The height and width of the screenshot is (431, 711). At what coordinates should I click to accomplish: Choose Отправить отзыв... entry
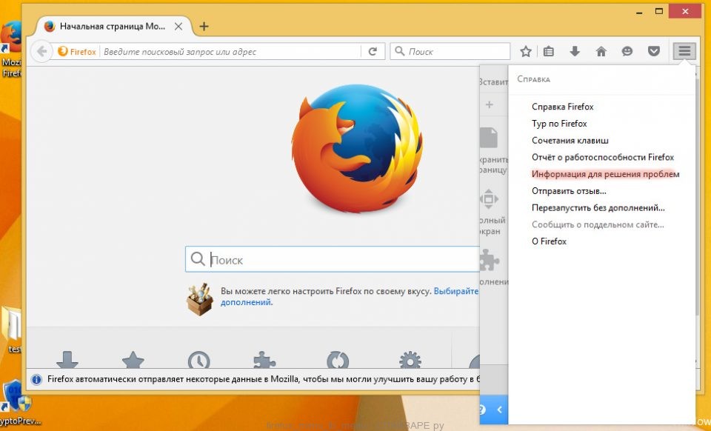click(x=569, y=191)
